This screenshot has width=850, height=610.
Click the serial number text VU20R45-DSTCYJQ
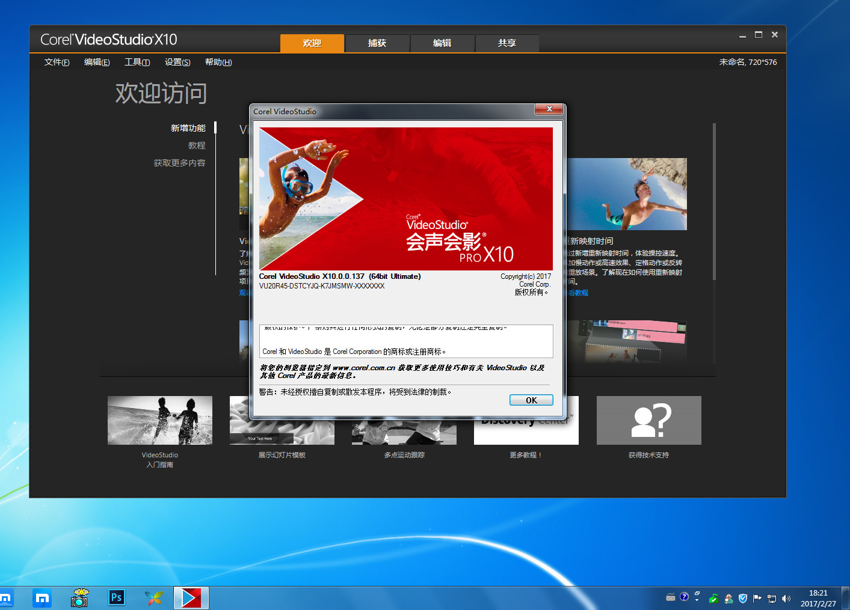(x=322, y=286)
